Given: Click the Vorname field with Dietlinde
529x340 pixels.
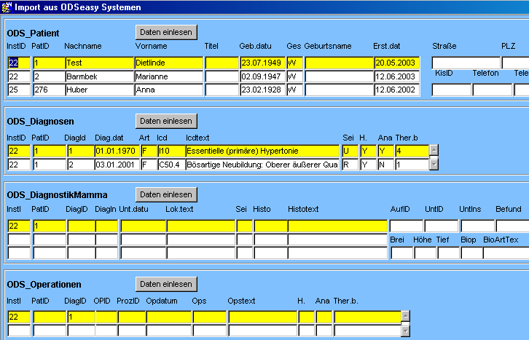Looking at the screenshot, I should coord(168,63).
